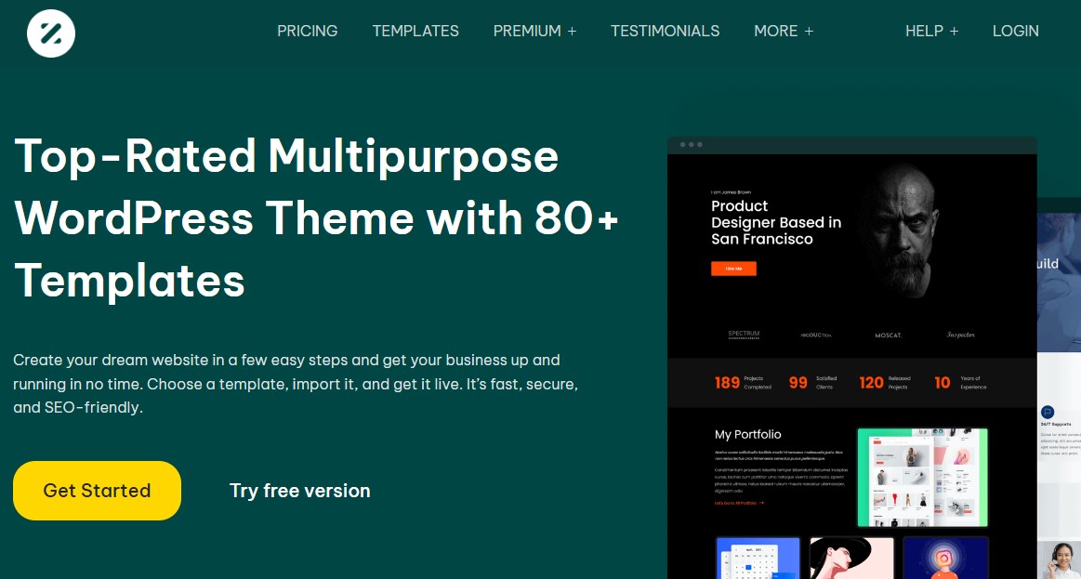Click the calendar app thumbnail in preview

point(758,558)
